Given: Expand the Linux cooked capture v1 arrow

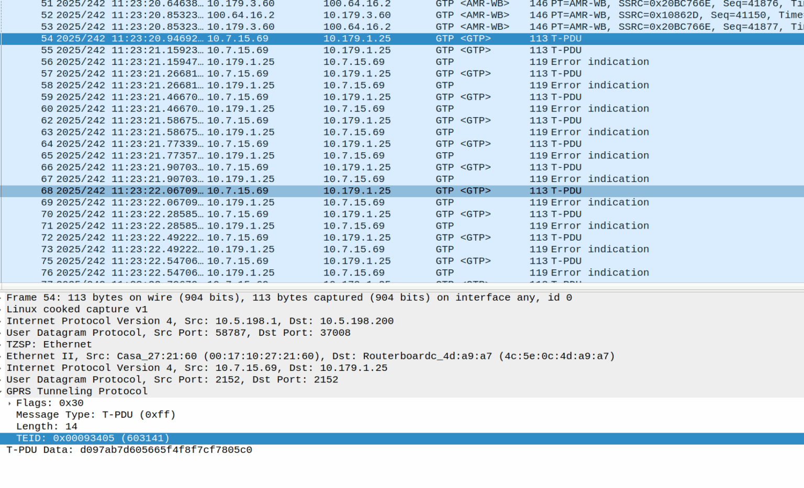Looking at the screenshot, I should click(2, 310).
